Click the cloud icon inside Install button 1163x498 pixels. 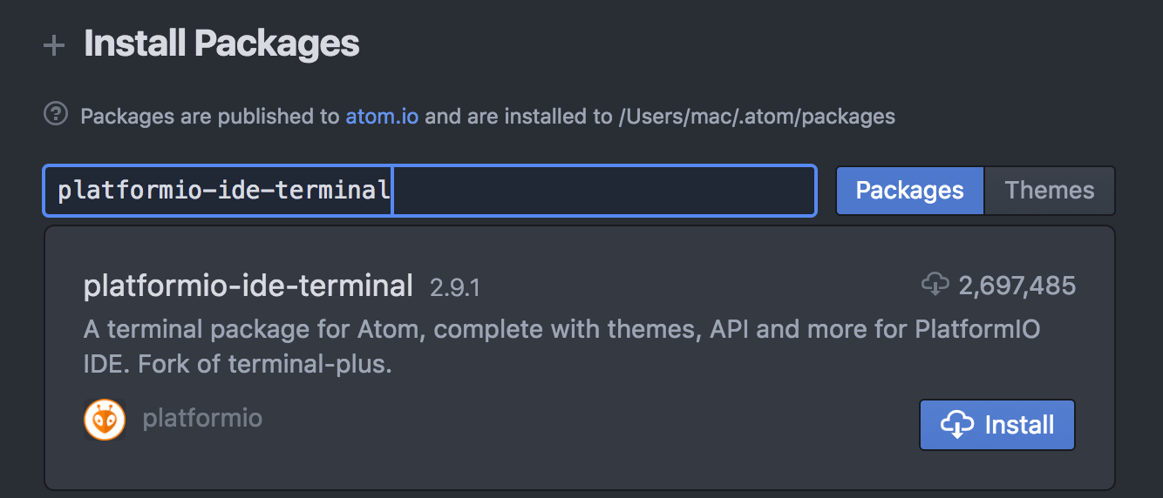(x=956, y=425)
